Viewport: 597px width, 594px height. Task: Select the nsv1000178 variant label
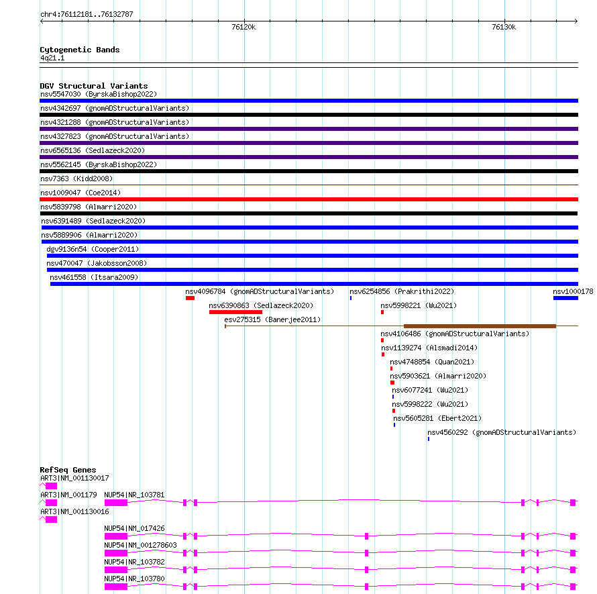573,291
